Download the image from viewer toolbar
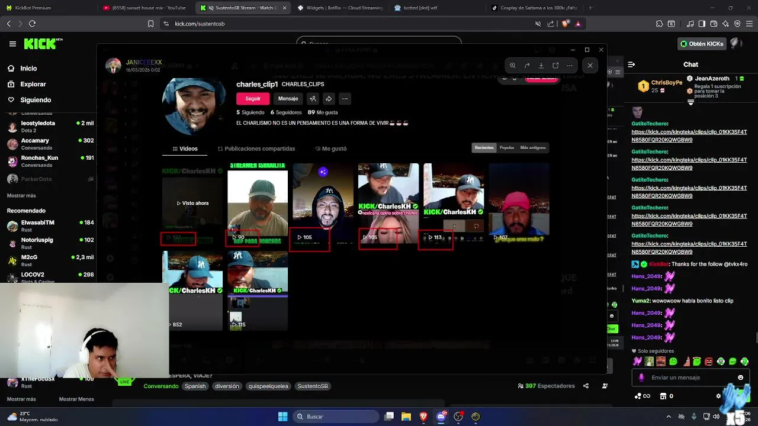Screen dimensions: 758x426 pyautogui.click(x=541, y=66)
